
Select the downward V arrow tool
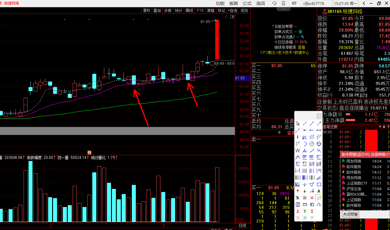tap(305, 184)
